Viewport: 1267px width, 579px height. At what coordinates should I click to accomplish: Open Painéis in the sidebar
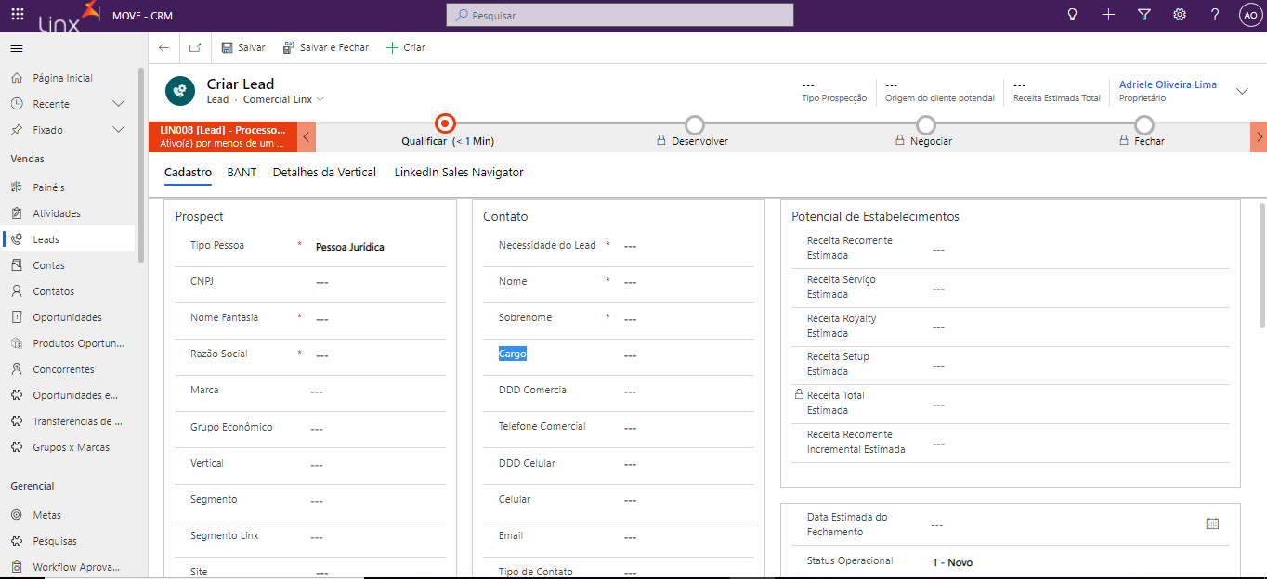pyautogui.click(x=49, y=187)
